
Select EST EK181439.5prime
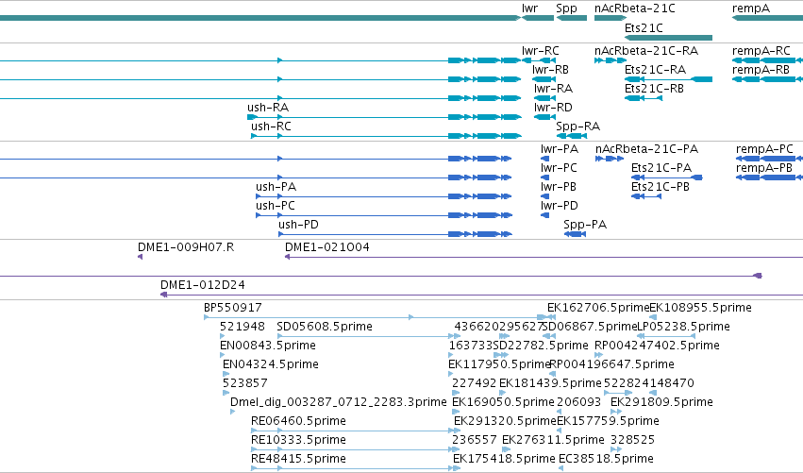pos(550,383)
